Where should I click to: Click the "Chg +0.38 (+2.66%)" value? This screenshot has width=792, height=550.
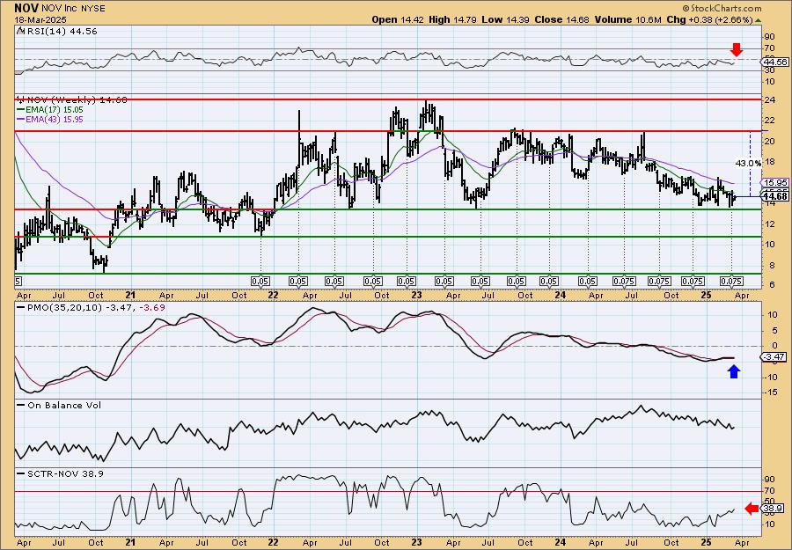pyautogui.click(x=709, y=19)
